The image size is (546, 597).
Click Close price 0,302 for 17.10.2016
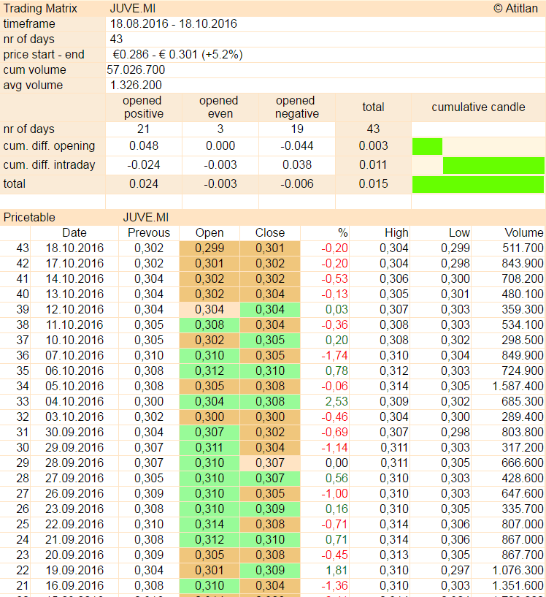coord(270,264)
